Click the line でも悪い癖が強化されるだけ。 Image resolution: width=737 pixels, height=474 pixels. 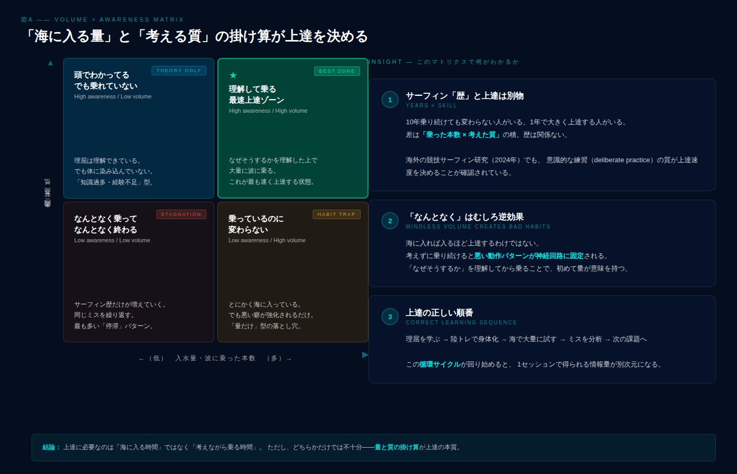273,315
